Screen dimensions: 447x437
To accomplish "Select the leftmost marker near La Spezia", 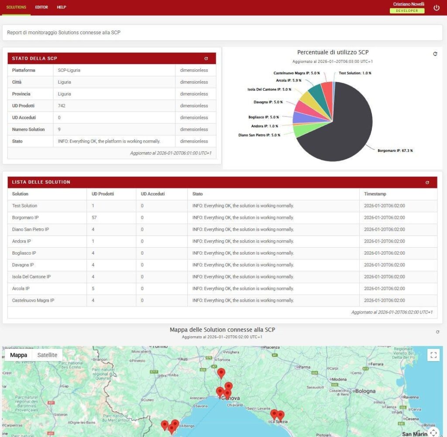I will click(x=274, y=413).
